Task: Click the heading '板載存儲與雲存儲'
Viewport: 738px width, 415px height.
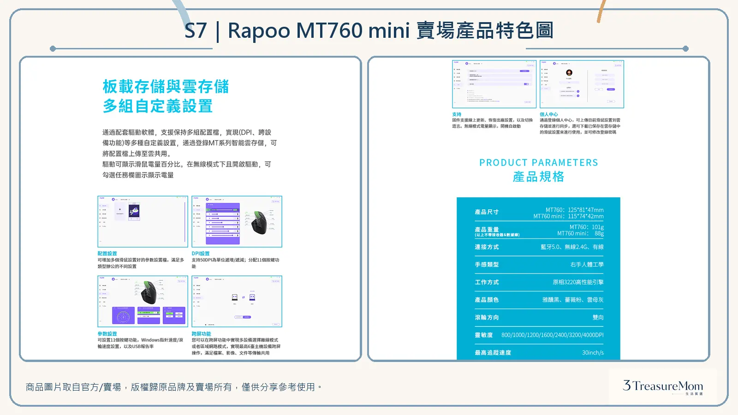Action: (166, 86)
